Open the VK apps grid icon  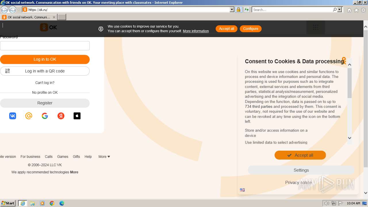pos(316,27)
